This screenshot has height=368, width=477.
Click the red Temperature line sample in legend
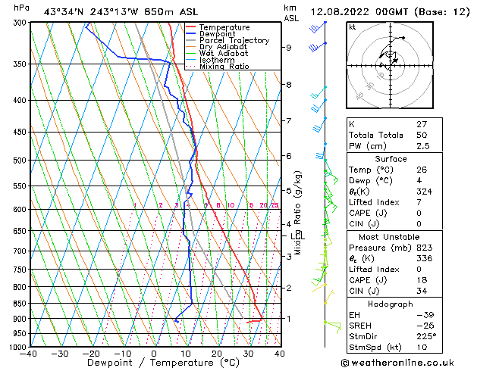coord(191,27)
